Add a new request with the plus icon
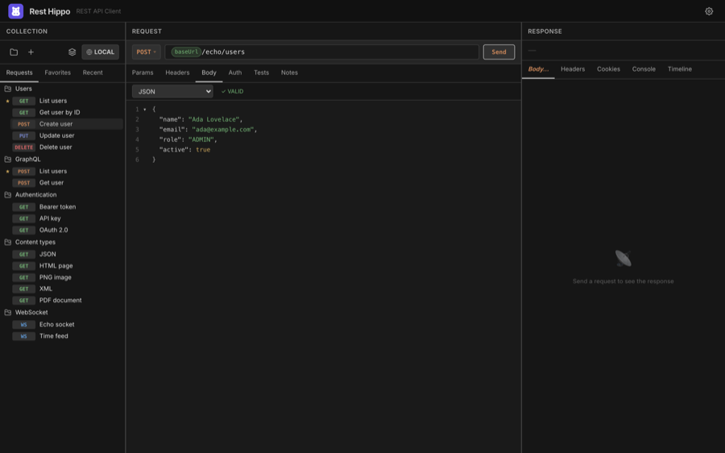The width and height of the screenshot is (725, 453). coord(31,52)
